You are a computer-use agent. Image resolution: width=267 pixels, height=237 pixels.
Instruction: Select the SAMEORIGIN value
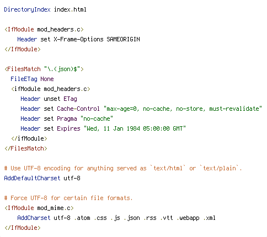pos(123,39)
